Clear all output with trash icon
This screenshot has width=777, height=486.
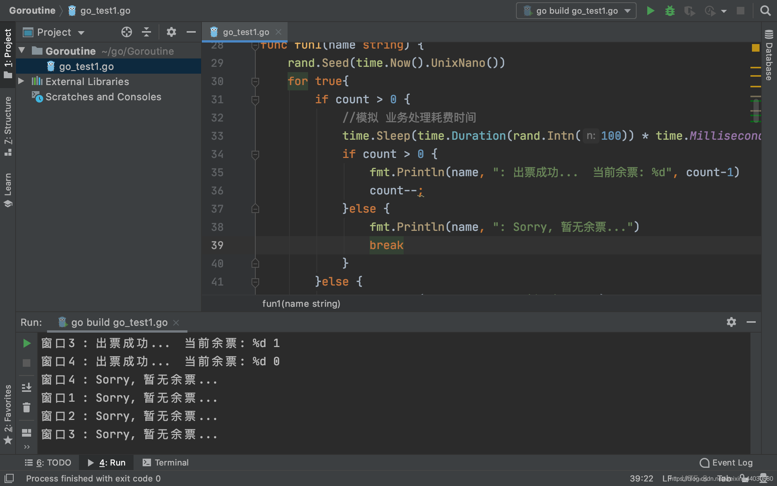pos(27,408)
